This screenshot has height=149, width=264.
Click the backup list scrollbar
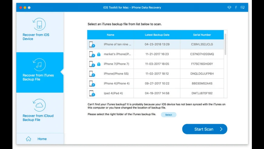point(225,44)
